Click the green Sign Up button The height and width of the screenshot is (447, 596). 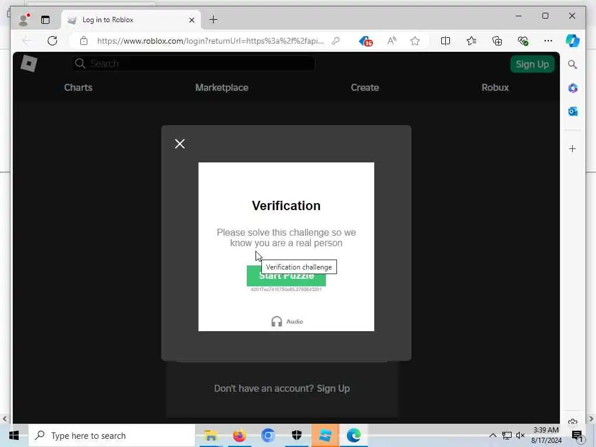532,64
